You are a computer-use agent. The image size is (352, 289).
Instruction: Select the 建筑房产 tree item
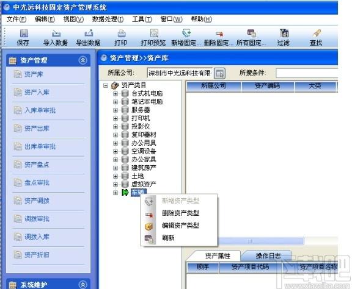[144, 168]
